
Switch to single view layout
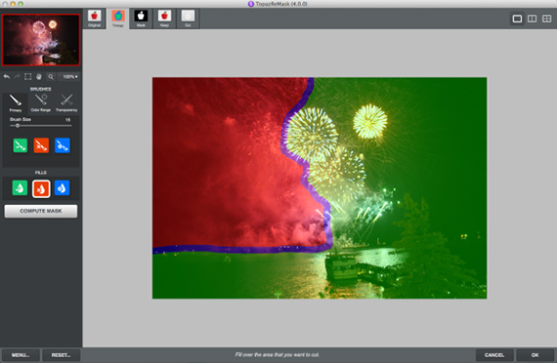click(x=517, y=19)
